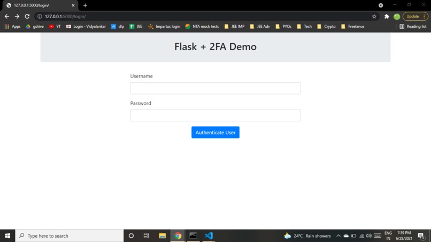Open the volume speaker icon
Viewport: 431px width, 242px height.
point(369,236)
